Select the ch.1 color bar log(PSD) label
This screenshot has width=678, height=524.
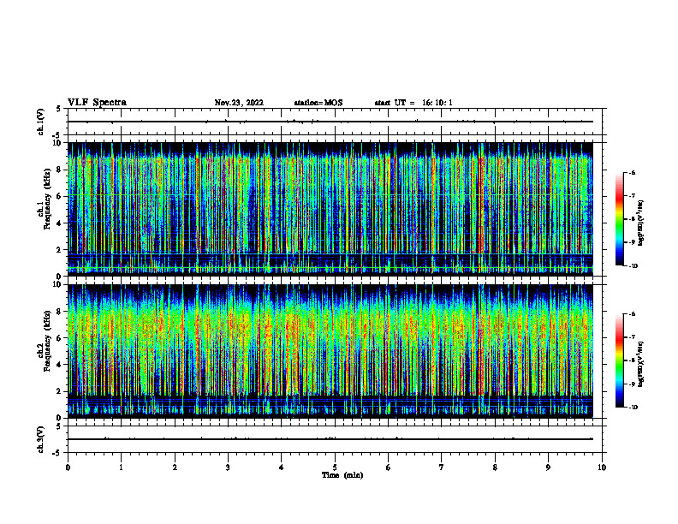[x=641, y=223]
